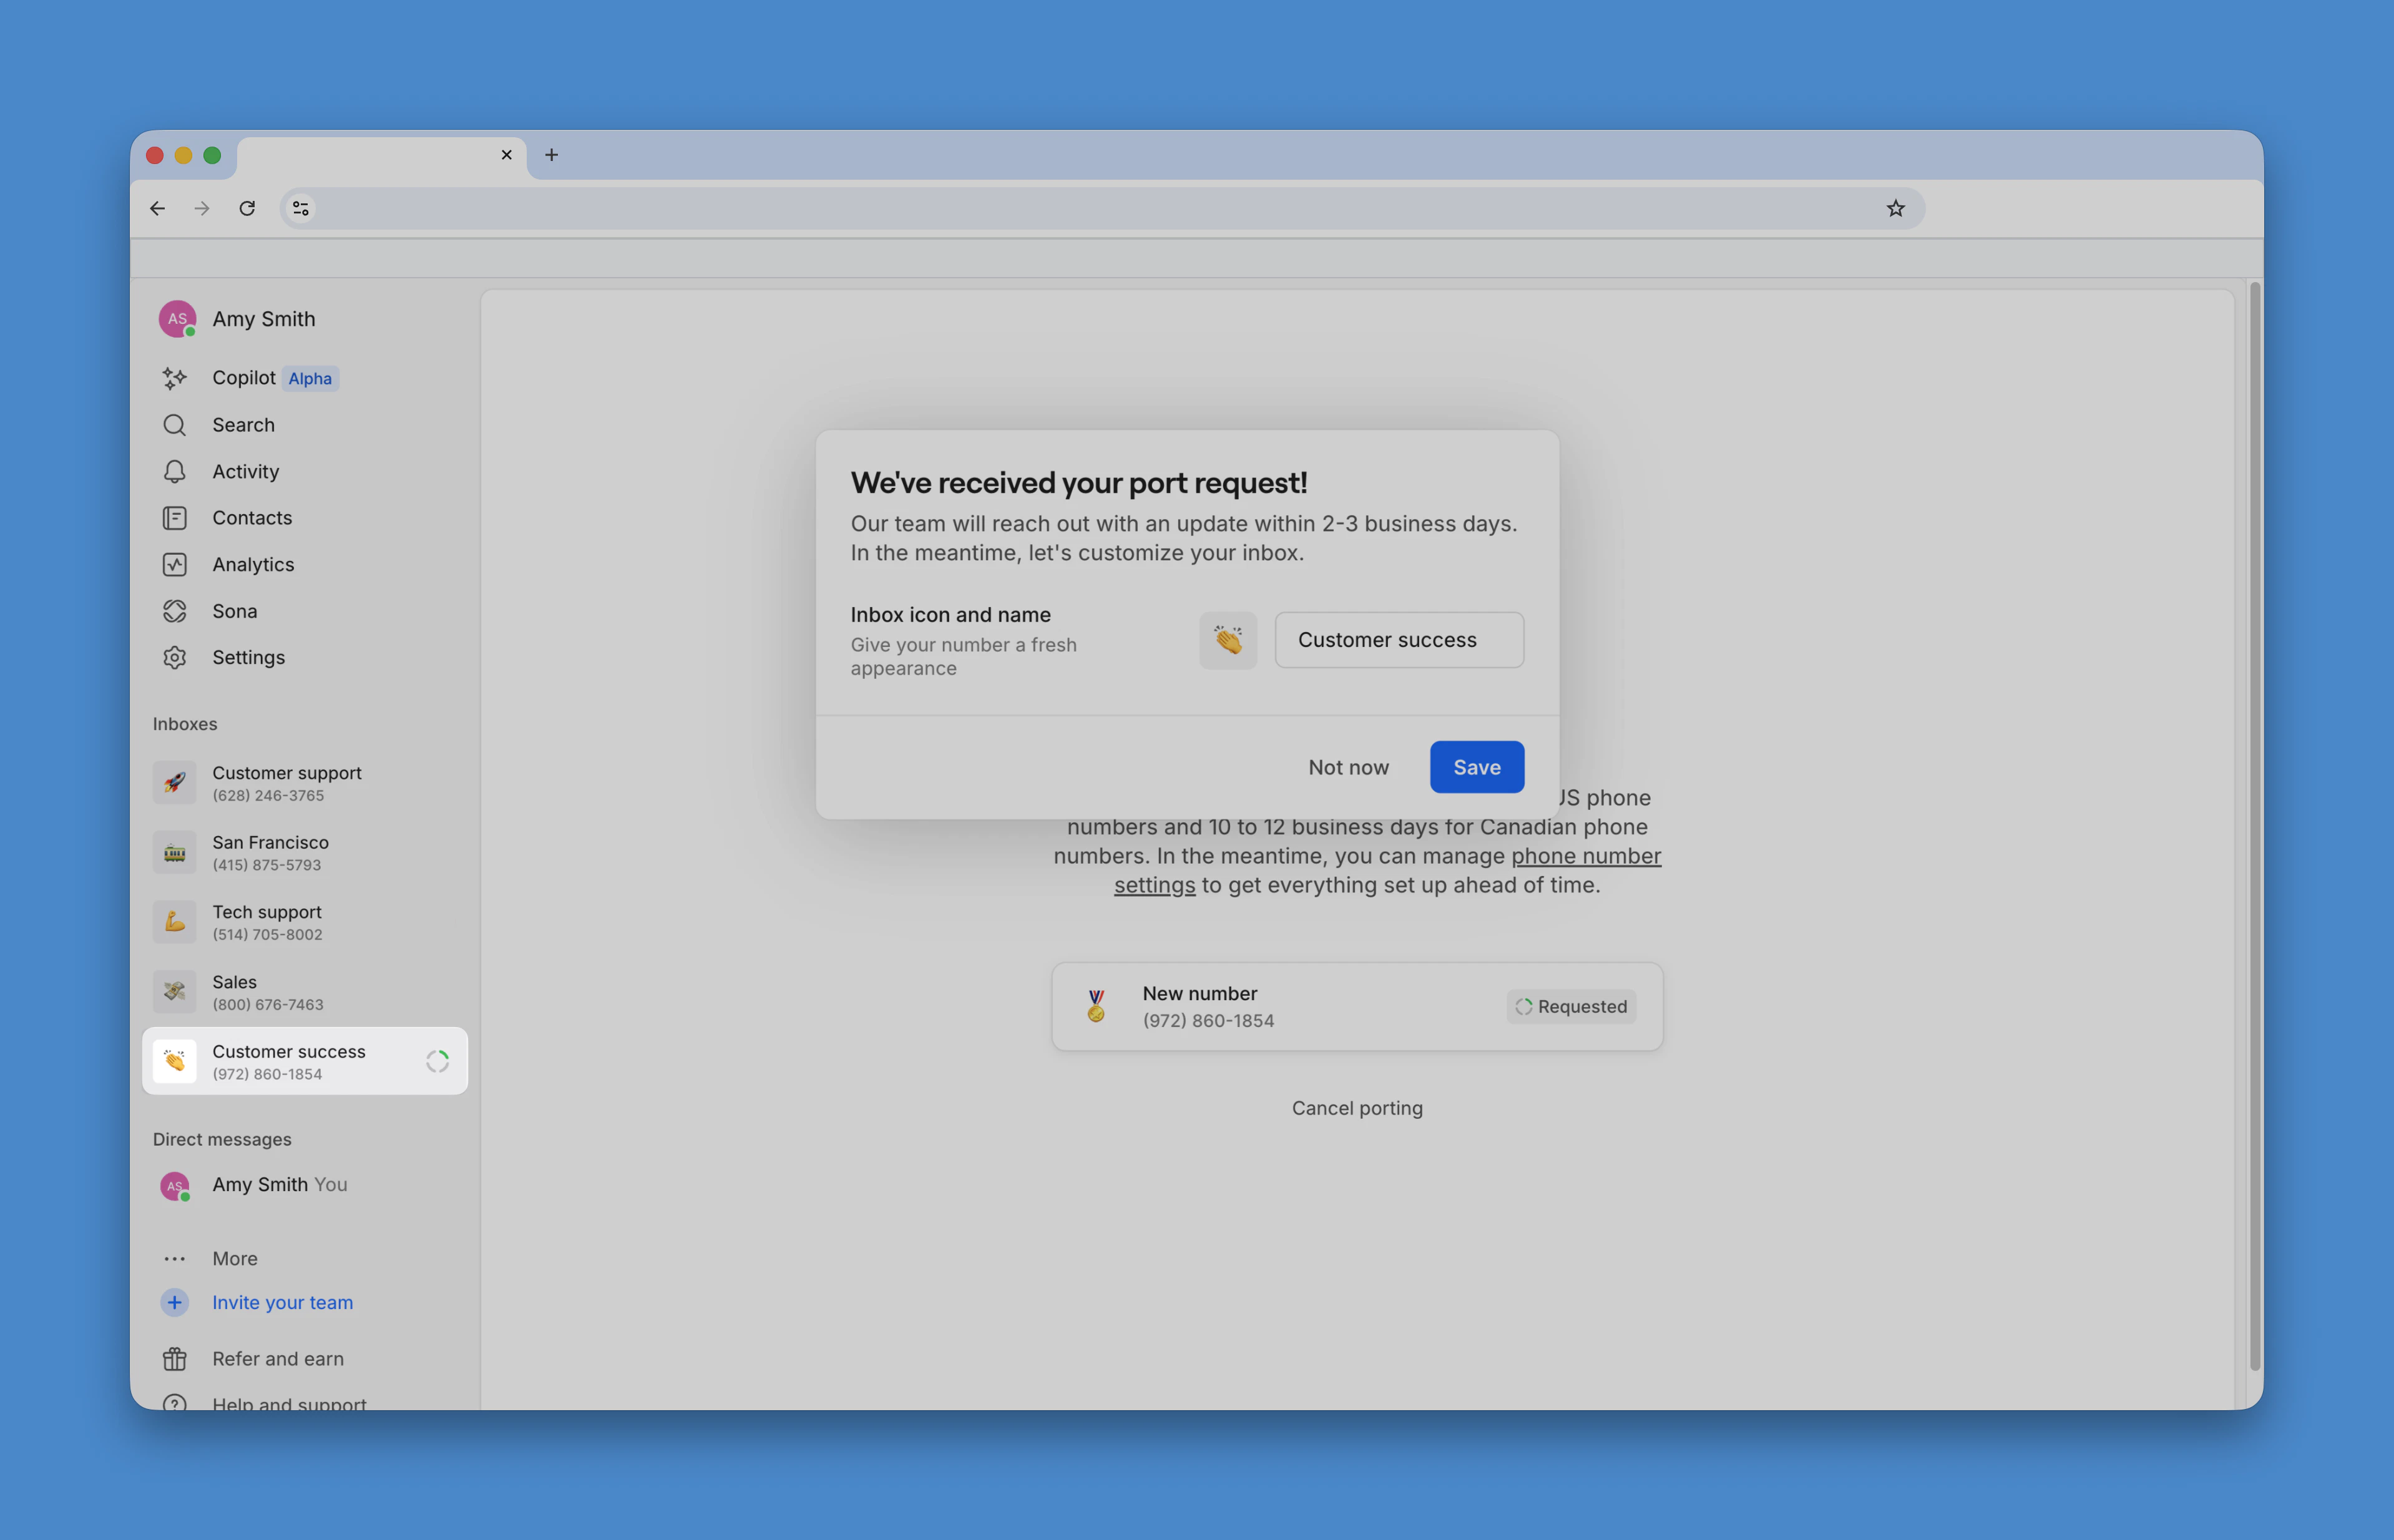
Task: Click Save in the port request dialog
Action: [1476, 767]
